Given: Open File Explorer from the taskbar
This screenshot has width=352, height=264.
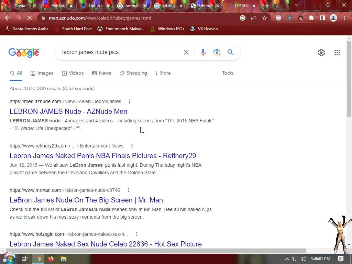Looking at the screenshot, I should click(64, 259).
